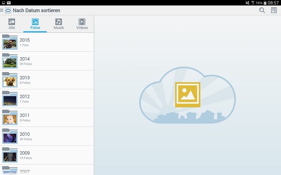
Task: Open the 2014 folder with 39 Fotos
Action: tap(47, 61)
